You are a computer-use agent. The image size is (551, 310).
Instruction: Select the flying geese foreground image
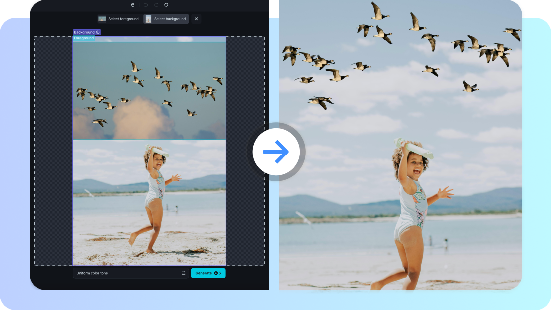coord(149,91)
